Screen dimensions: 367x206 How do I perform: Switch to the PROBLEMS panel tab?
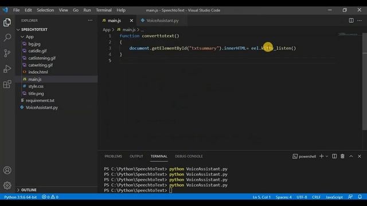114,156
